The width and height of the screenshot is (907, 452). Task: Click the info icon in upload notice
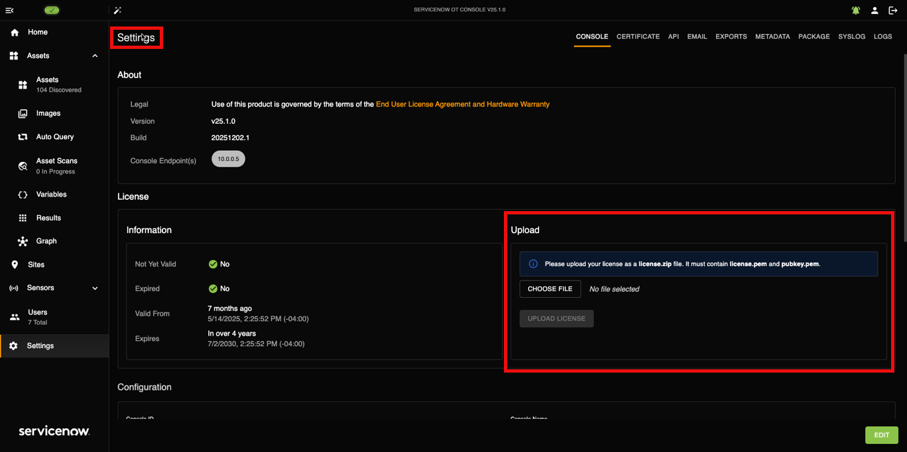coord(533,264)
